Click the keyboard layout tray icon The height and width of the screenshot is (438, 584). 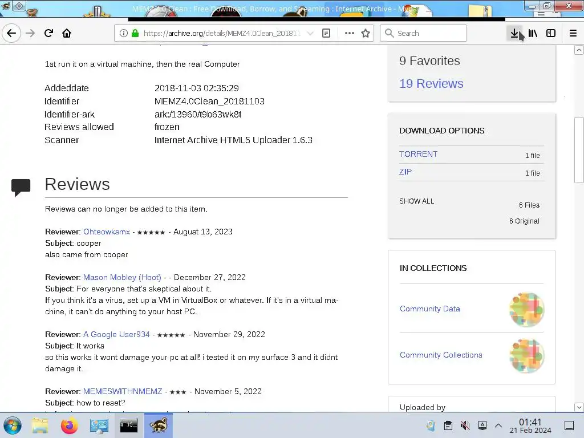click(482, 425)
